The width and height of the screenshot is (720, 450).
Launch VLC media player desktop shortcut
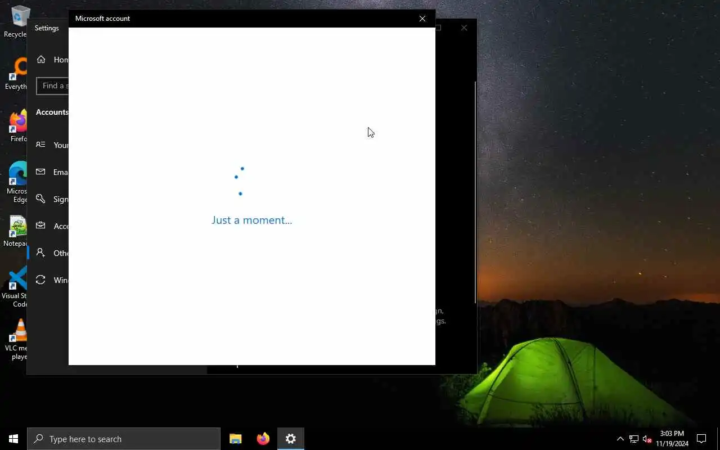17,339
